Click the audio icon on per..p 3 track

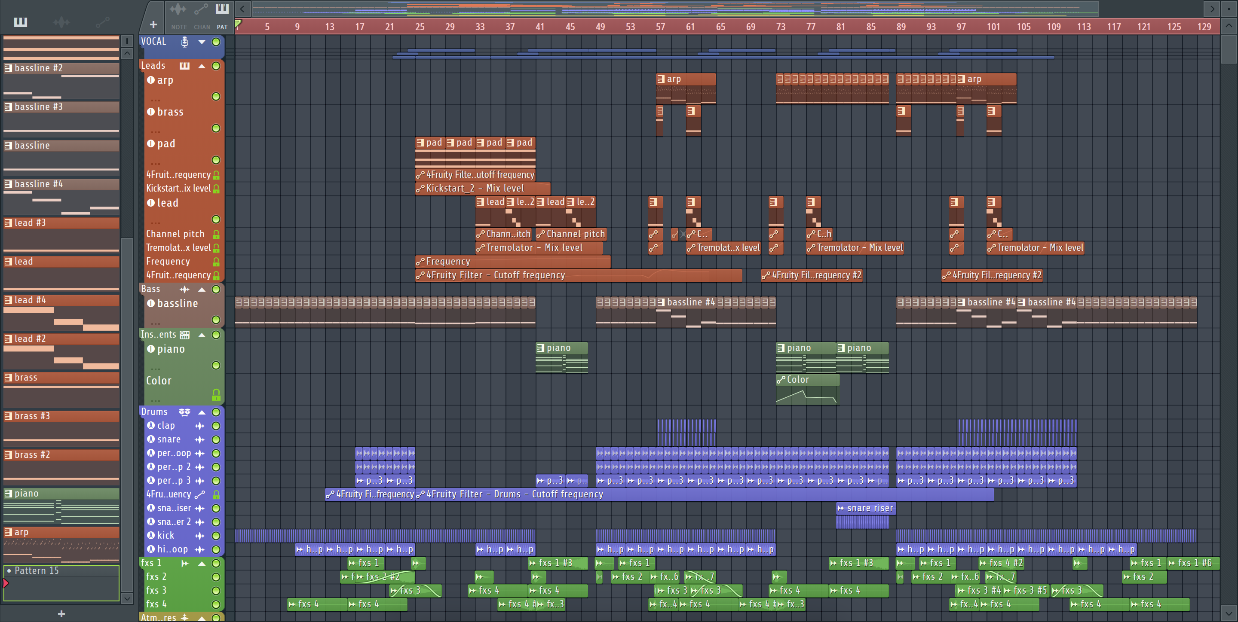pos(200,481)
